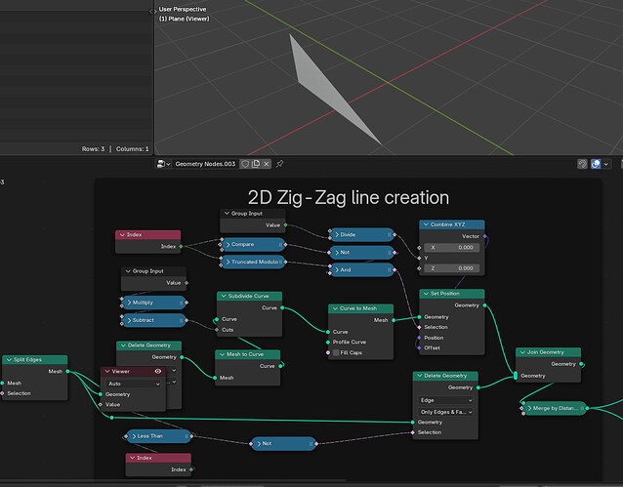Expand the Not node below Divide
Screen dimensions: 623x487
[337, 252]
